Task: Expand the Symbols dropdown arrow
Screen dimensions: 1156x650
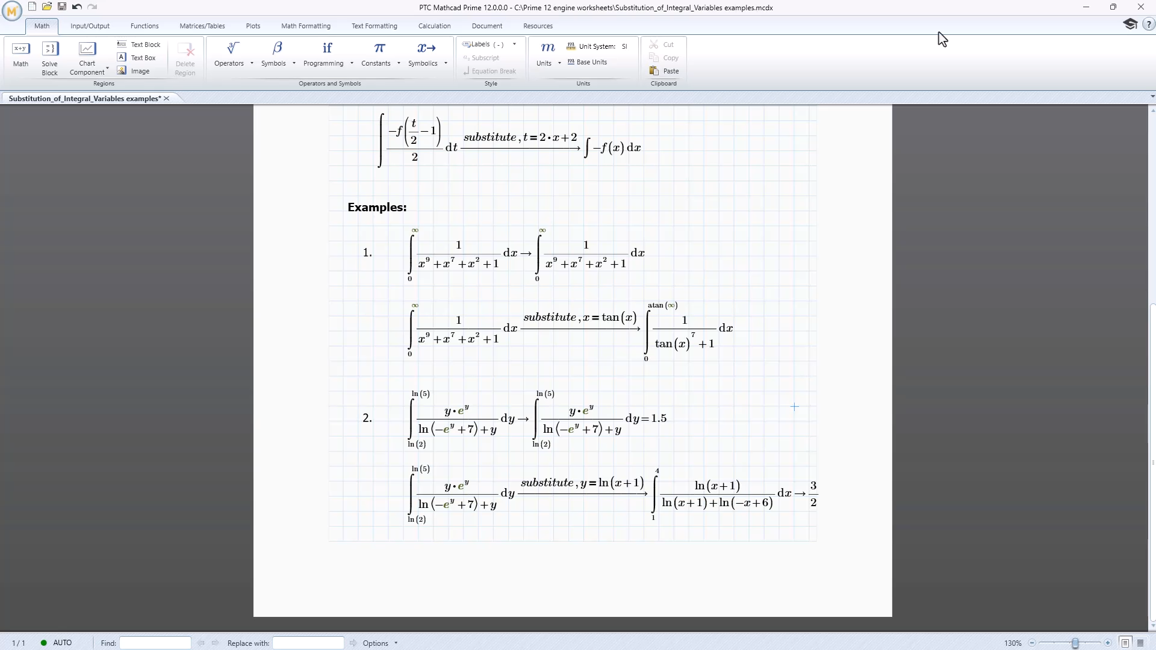Action: coord(294,63)
